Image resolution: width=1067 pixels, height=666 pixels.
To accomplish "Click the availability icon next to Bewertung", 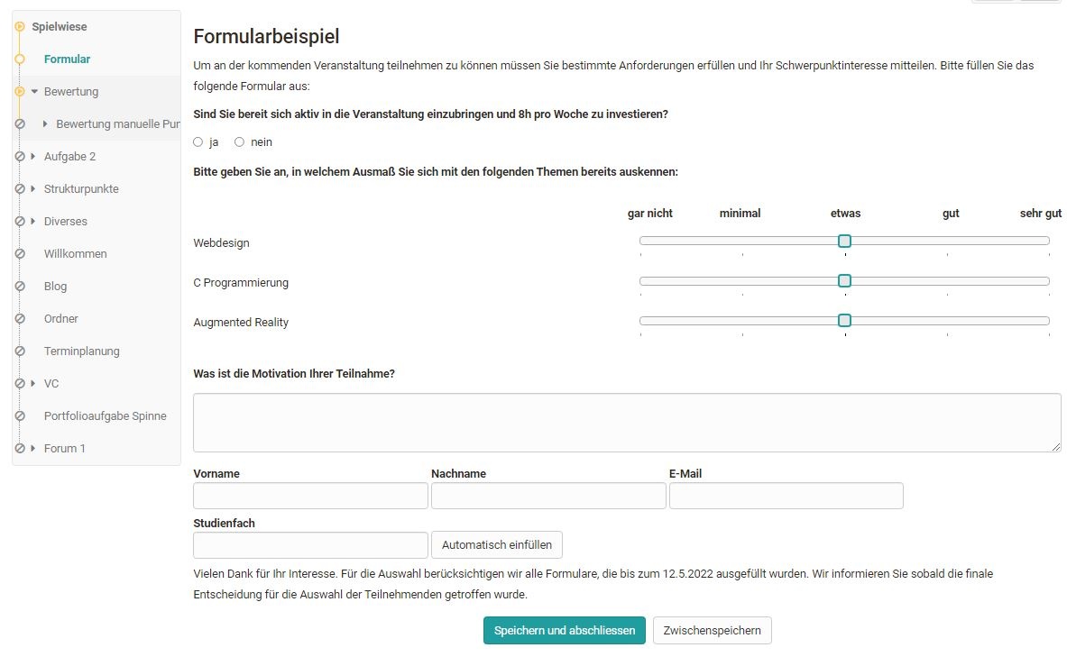I will (20, 91).
